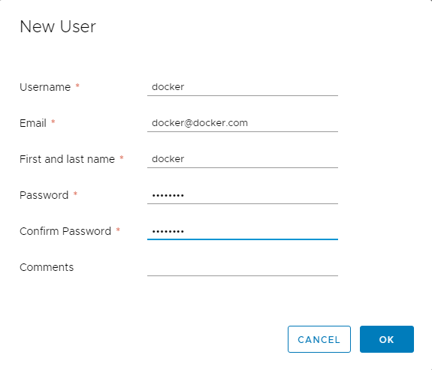
Task: Click the New User dialog title
Action: 58,27
